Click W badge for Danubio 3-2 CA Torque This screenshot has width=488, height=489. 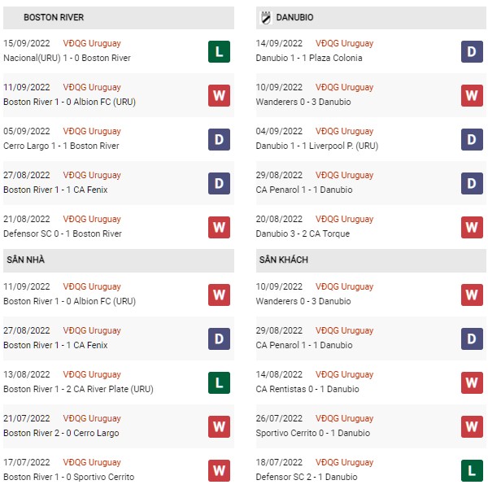(472, 227)
